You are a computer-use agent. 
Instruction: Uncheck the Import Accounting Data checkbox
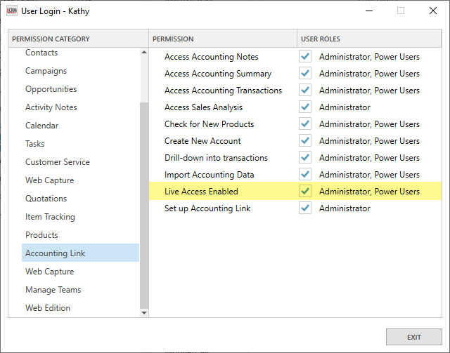(x=304, y=175)
